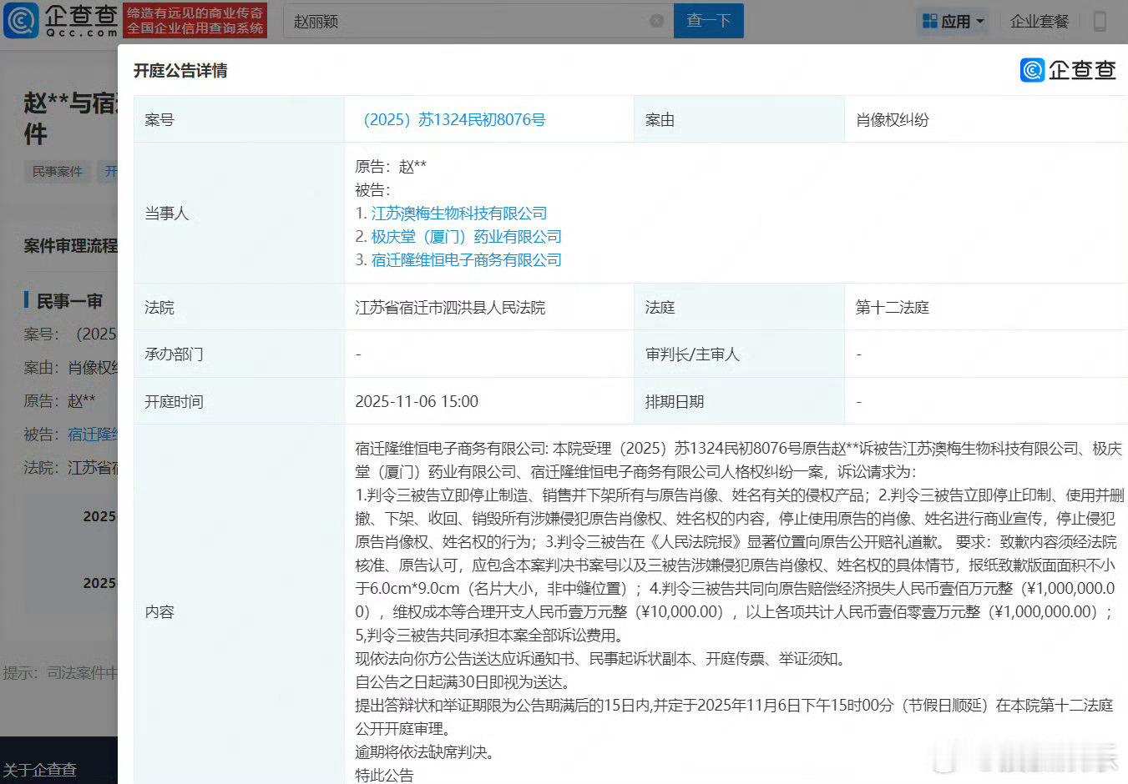
Task: Click the 宿迁隆 defendant link in background page
Action: click(x=92, y=434)
